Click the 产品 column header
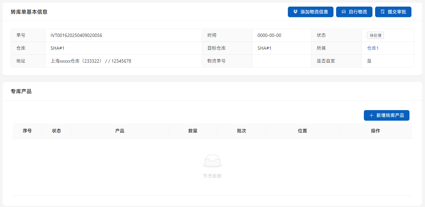This screenshot has height=207, width=425. 120,131
